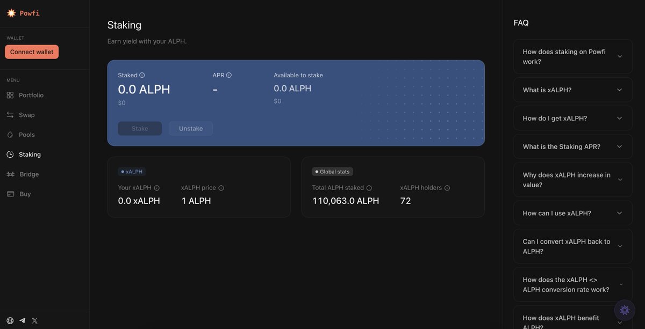Click the Unstake button

pos(191,129)
